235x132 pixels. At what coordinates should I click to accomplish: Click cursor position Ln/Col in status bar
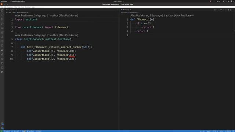[202, 131]
